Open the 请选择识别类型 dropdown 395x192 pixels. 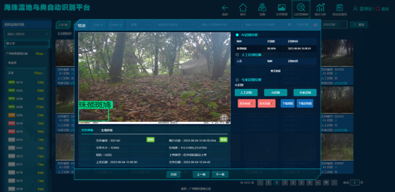click(176, 25)
